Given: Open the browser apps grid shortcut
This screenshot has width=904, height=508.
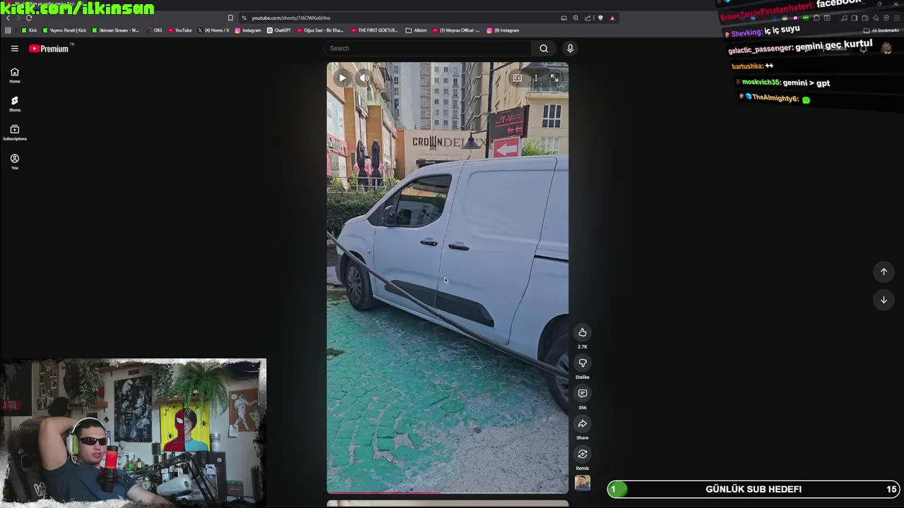Looking at the screenshot, I should click(8, 30).
